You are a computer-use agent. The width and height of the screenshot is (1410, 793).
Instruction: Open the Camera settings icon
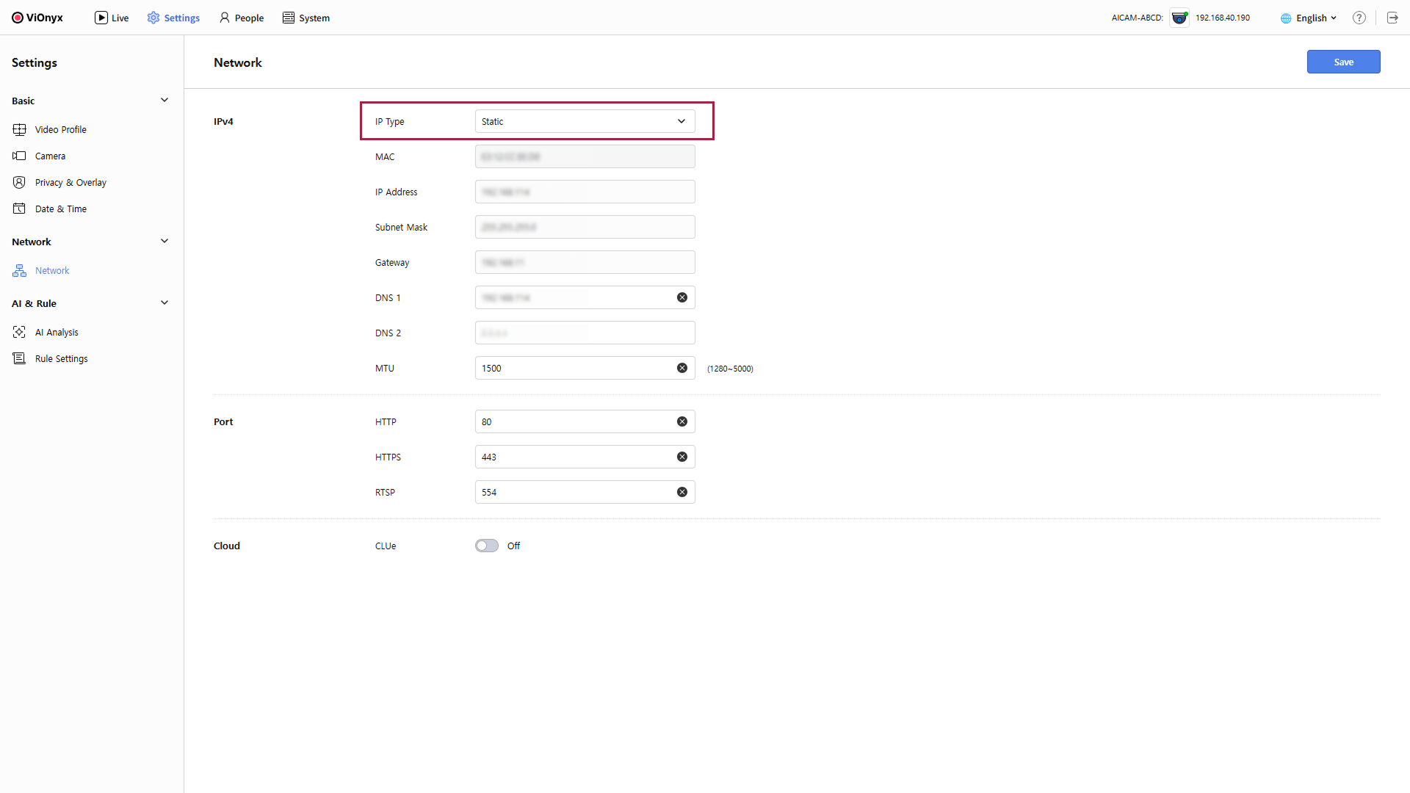tap(19, 156)
